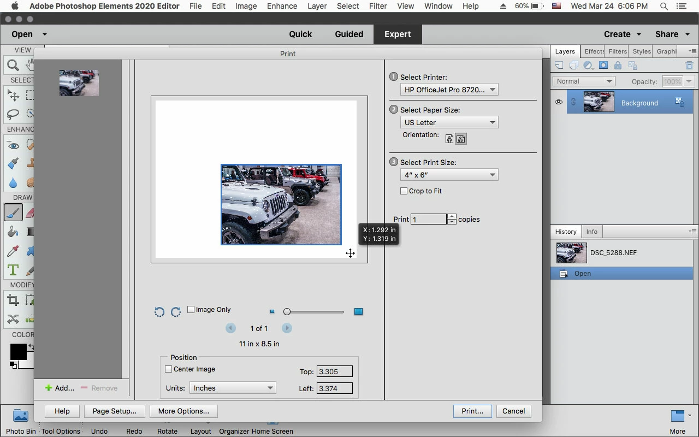699x437 pixels.
Task: Select portrait orientation icon
Action: [x=449, y=139]
